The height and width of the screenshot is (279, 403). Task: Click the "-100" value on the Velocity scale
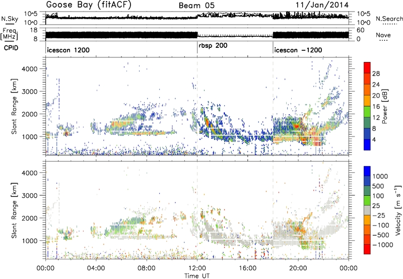click(x=381, y=225)
